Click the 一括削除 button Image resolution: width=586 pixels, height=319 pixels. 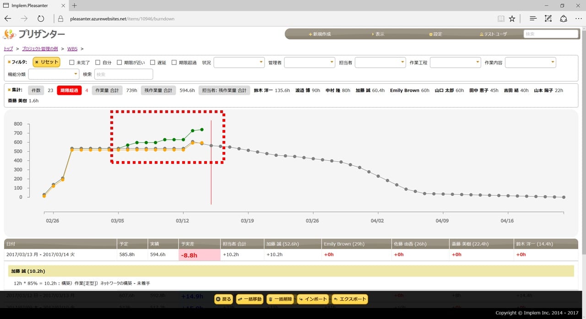point(280,299)
